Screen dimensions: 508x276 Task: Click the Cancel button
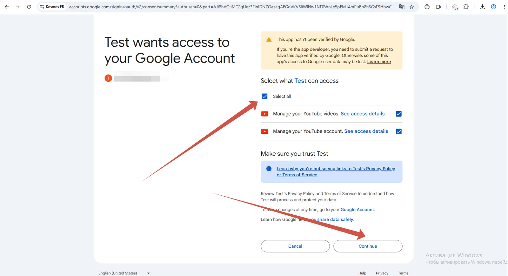coord(295,246)
